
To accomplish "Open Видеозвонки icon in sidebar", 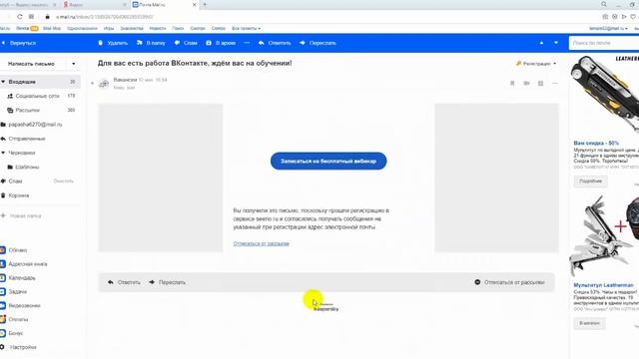I will pos(2,306).
